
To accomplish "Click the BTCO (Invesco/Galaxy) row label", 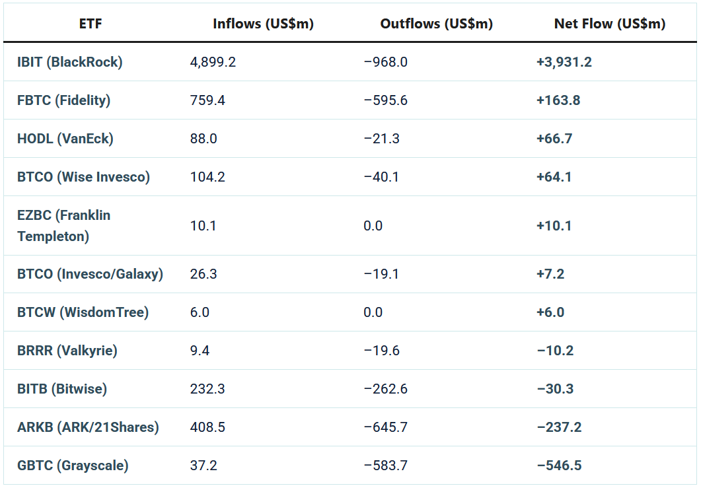I will point(90,273).
